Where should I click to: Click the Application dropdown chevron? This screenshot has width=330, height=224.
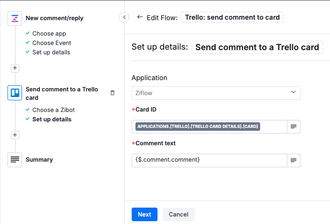point(293,92)
